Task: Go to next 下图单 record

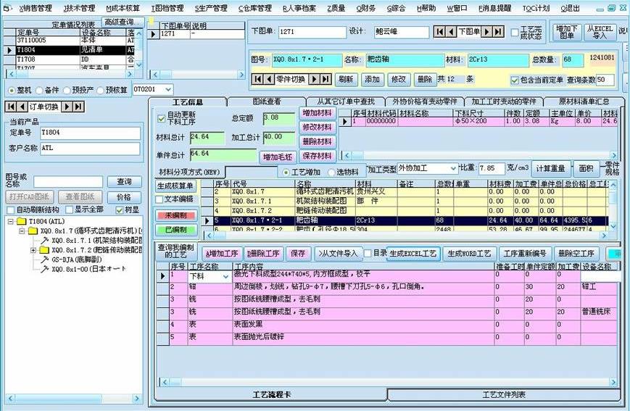Action: point(487,32)
